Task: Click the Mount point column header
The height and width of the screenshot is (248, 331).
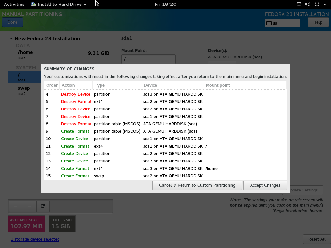Action: pos(245,85)
